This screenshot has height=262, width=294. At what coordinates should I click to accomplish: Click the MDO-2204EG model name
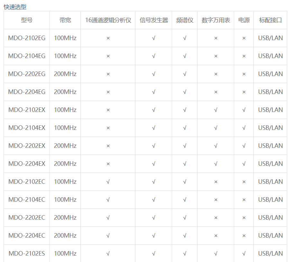(27, 92)
